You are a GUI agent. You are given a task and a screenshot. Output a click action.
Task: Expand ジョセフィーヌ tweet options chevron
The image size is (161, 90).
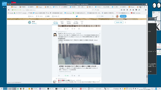100,33
